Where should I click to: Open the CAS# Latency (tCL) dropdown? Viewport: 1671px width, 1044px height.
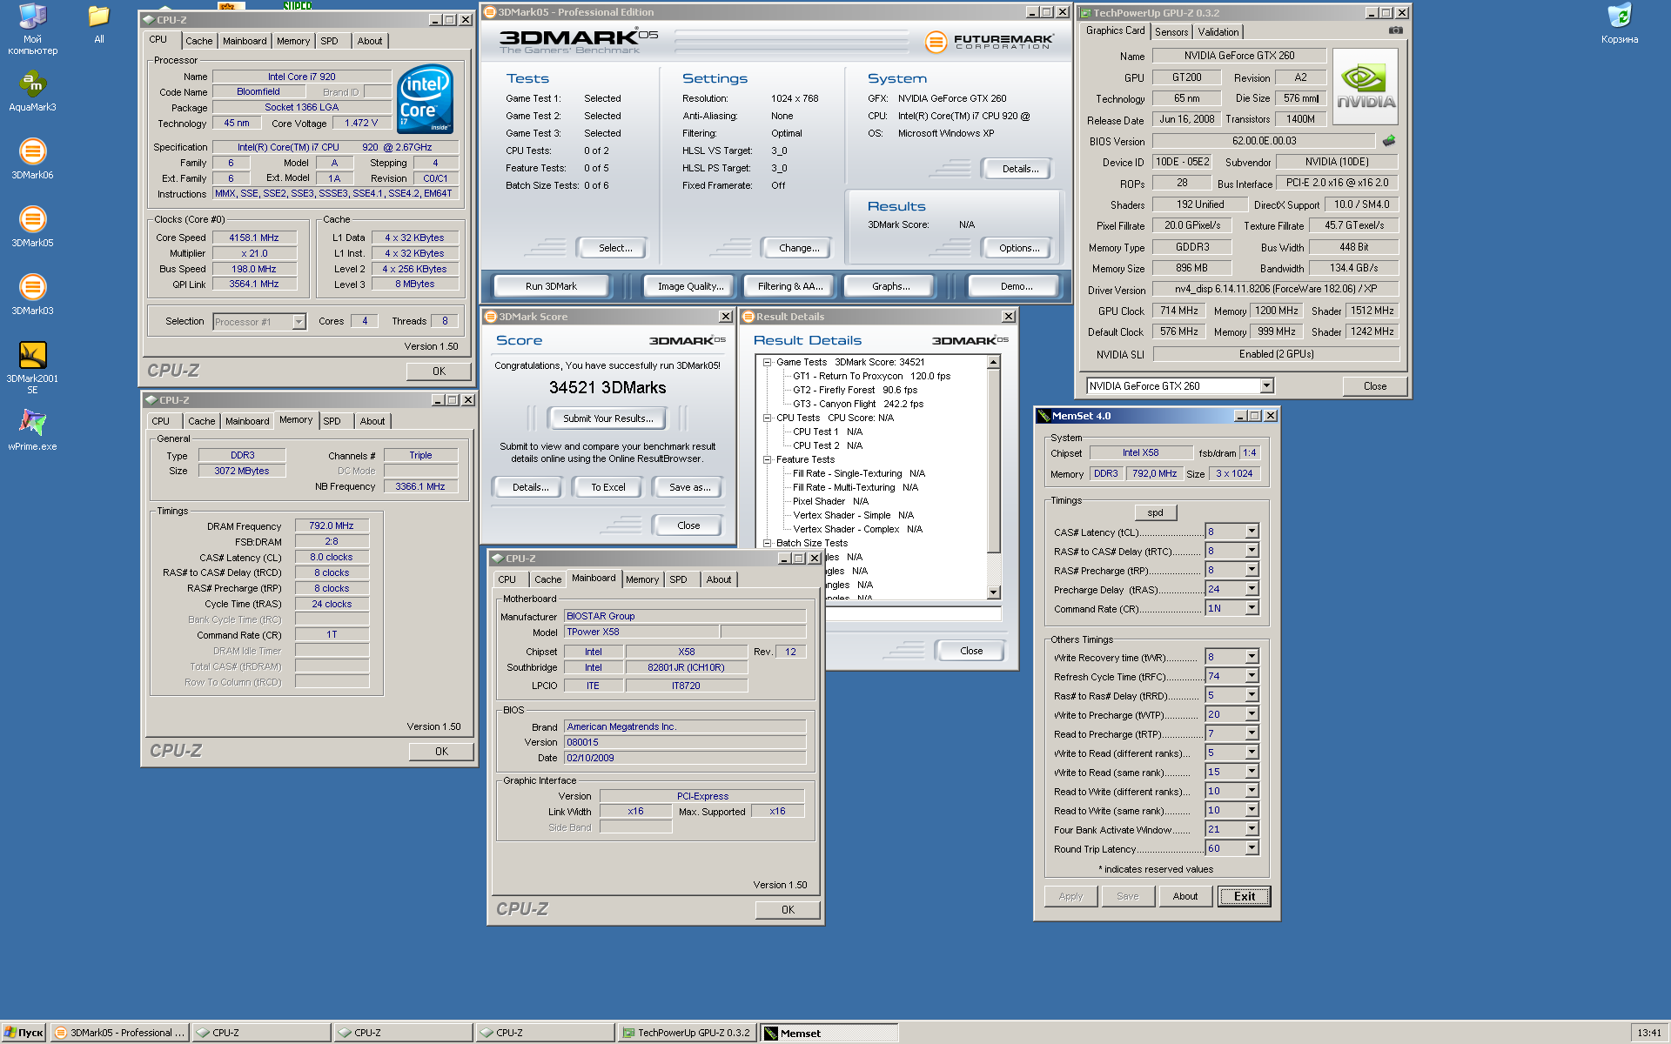click(1252, 532)
